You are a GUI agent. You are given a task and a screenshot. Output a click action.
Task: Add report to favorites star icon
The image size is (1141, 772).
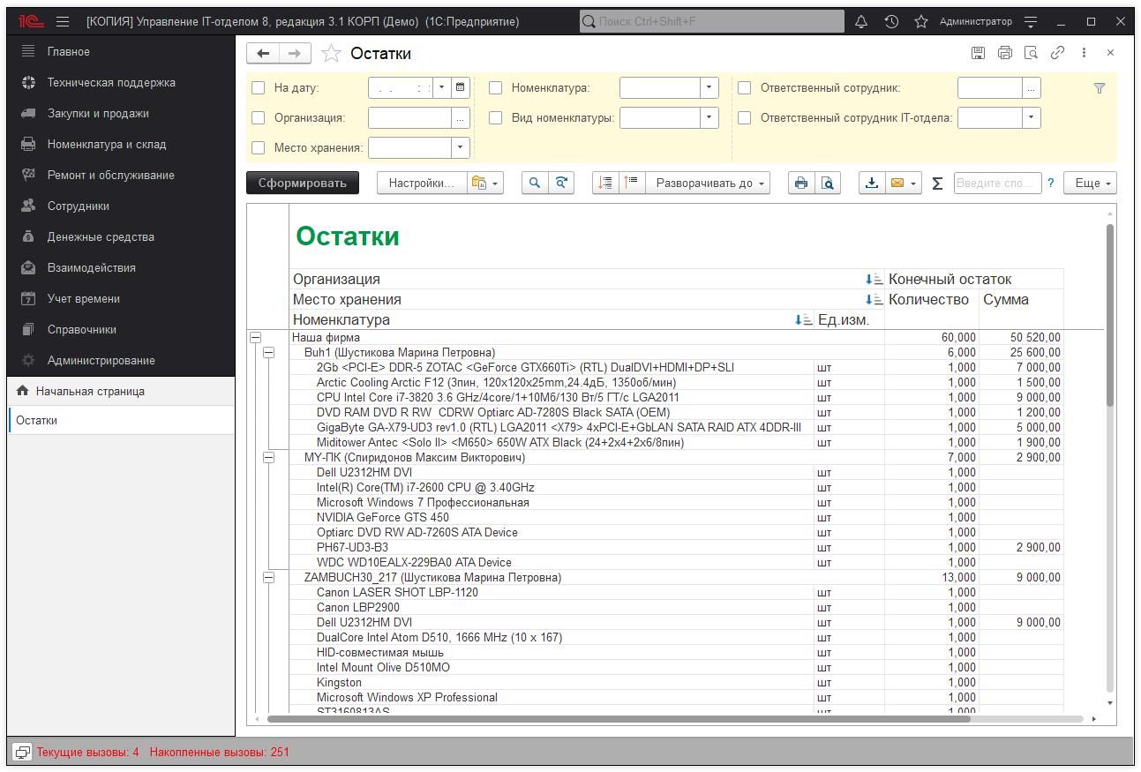[x=331, y=54]
